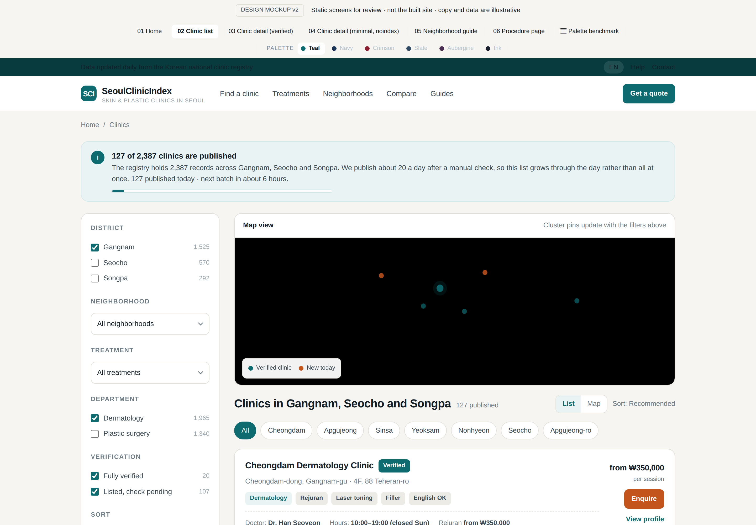Switch results to Map view toggle

click(x=594, y=404)
